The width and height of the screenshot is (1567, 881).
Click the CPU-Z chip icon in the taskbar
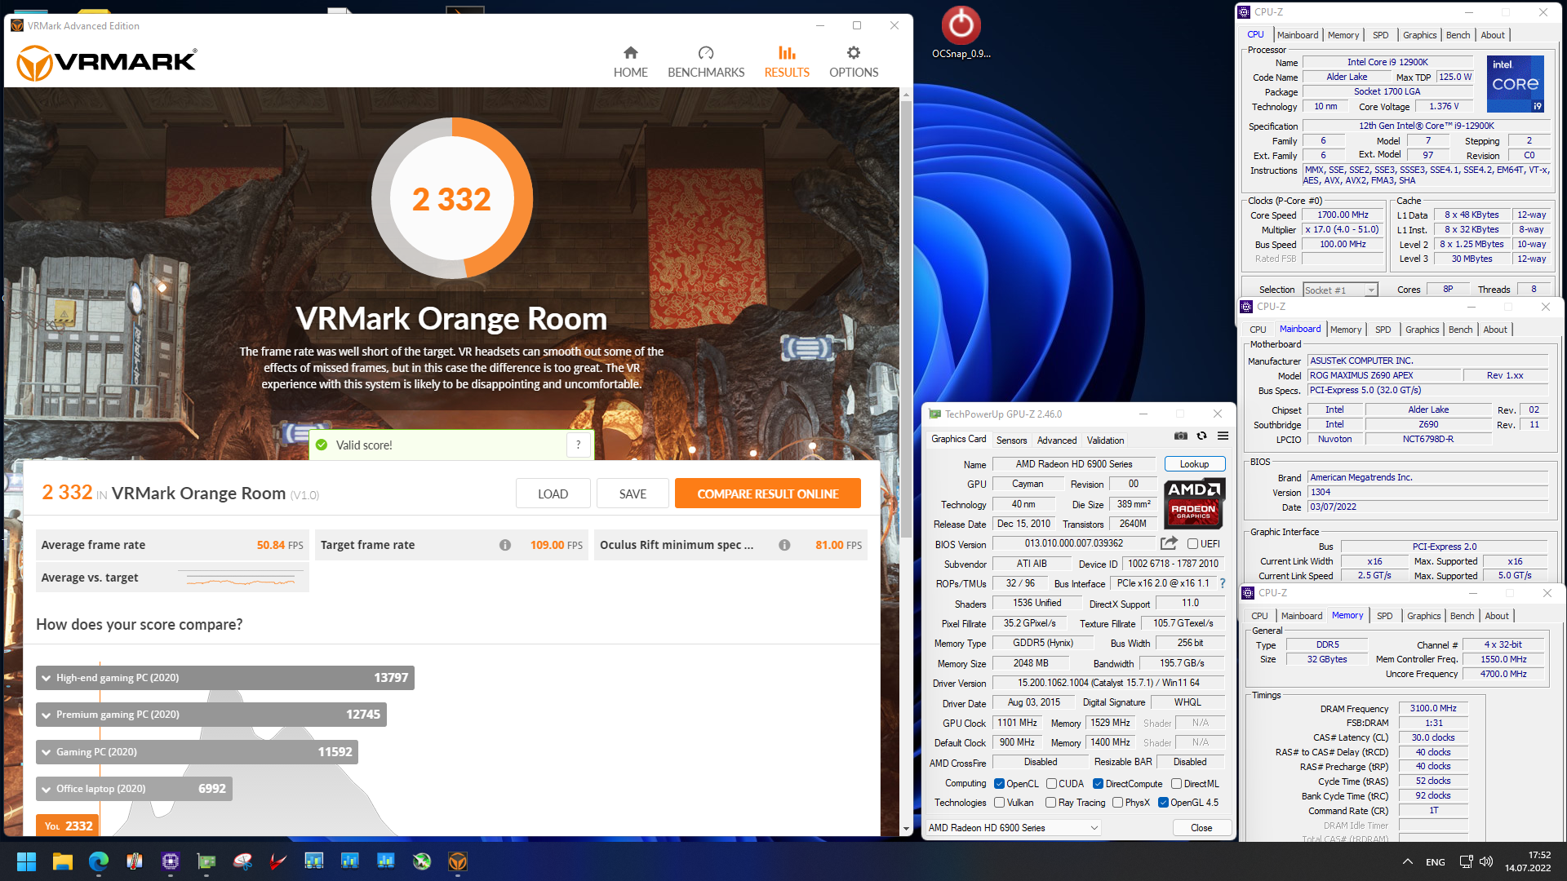171,861
